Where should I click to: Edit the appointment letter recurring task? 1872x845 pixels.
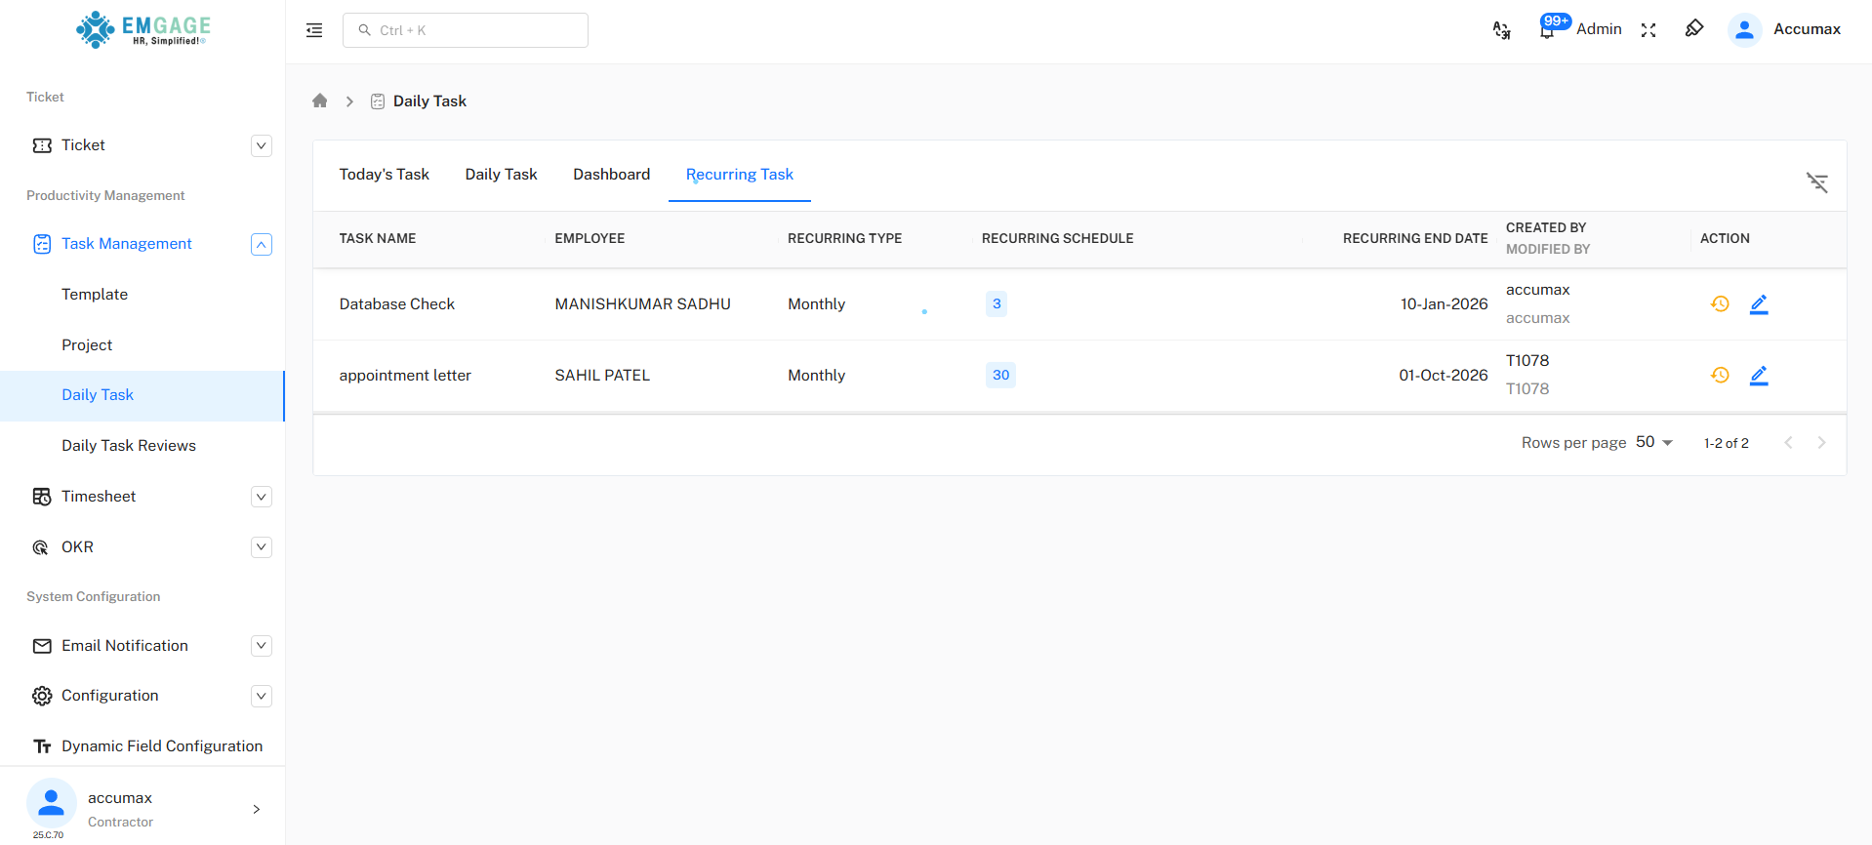click(x=1759, y=376)
